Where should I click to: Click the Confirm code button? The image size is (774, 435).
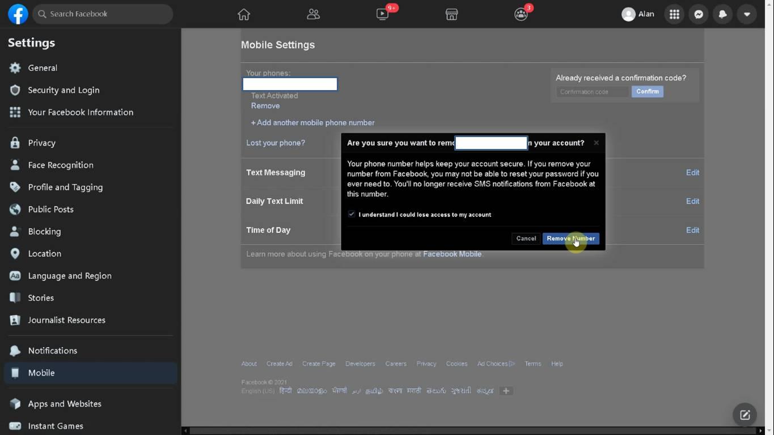tap(648, 92)
